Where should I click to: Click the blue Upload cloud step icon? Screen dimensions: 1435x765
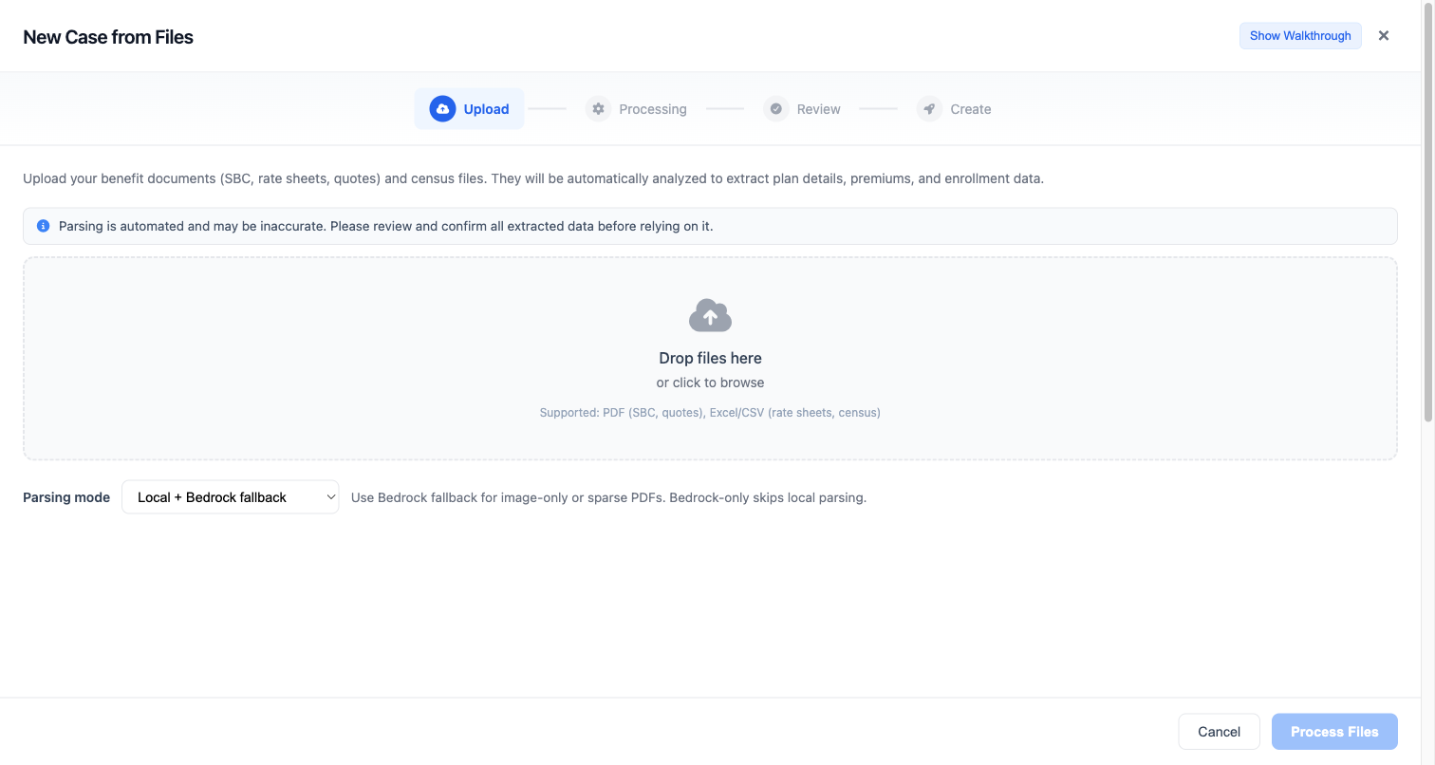click(442, 108)
